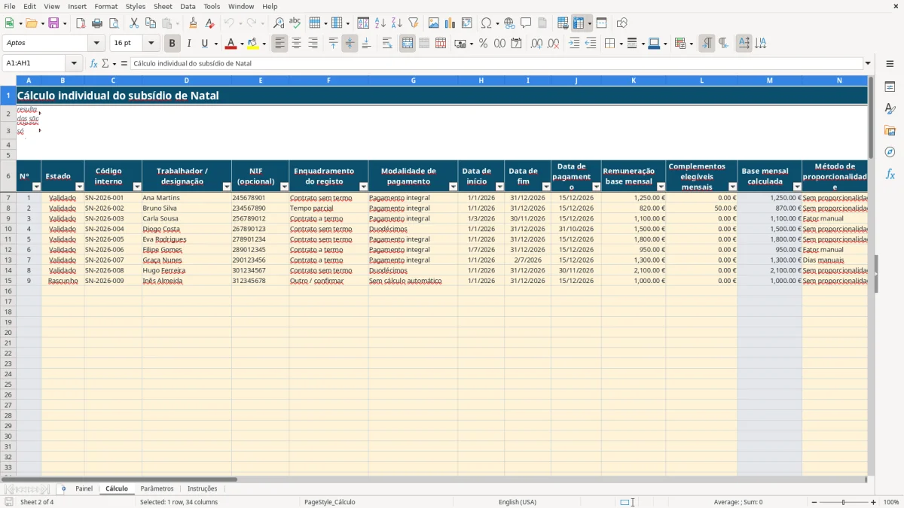The height and width of the screenshot is (508, 904).
Task: Insert image using the picture icon
Action: point(434,23)
